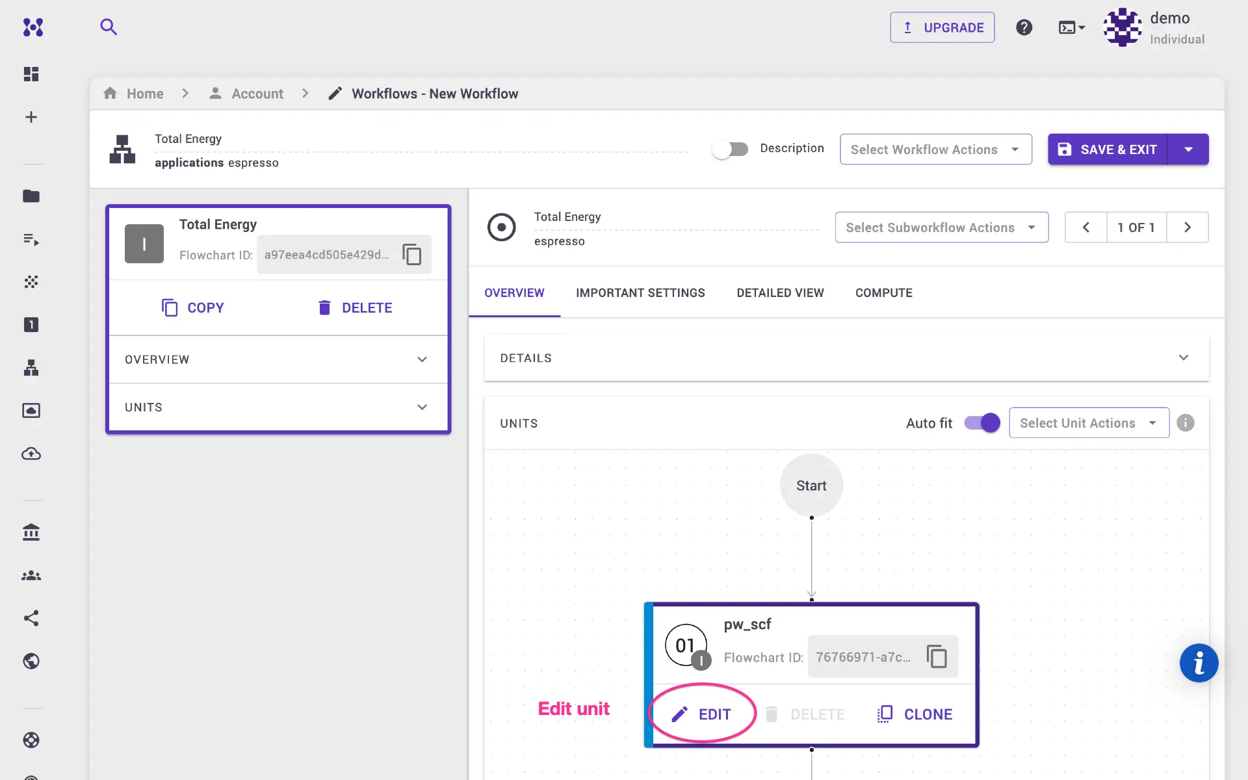
Task: Expand the DETAILS section
Action: click(1183, 358)
